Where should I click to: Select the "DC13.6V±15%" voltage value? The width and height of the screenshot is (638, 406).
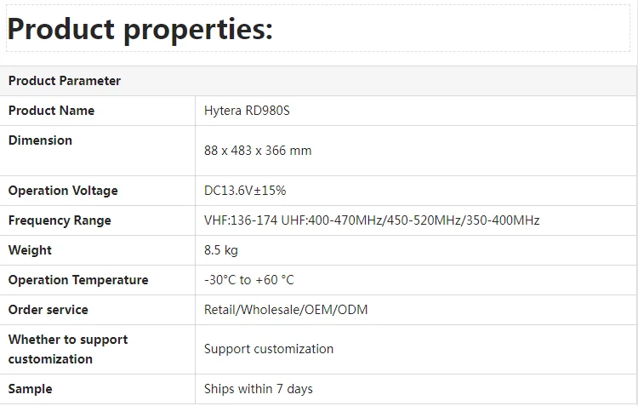[245, 191]
